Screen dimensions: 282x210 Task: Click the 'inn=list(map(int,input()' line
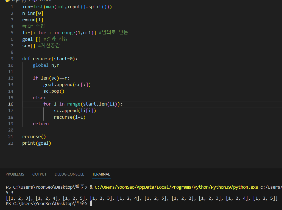(67, 7)
